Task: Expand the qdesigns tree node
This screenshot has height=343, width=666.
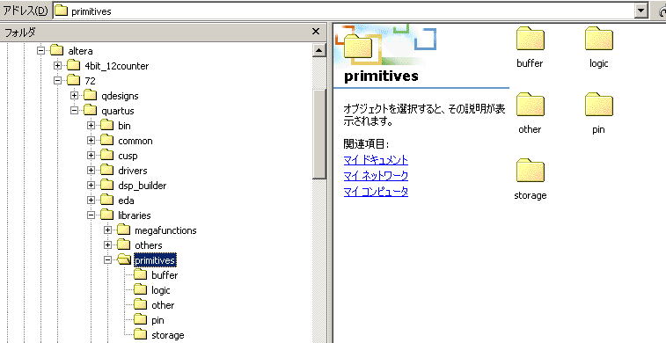Action: click(x=74, y=95)
